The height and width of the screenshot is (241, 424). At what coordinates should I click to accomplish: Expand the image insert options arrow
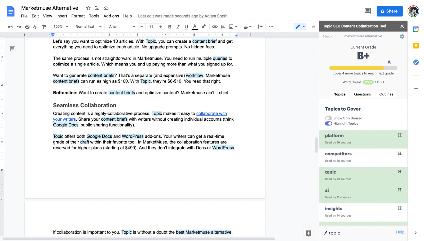click(236, 27)
